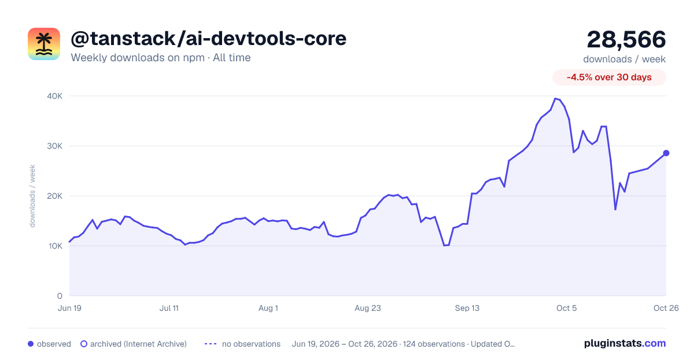694x364 pixels.
Task: Click the '-4.5% over 30 days' badge
Action: coord(609,77)
